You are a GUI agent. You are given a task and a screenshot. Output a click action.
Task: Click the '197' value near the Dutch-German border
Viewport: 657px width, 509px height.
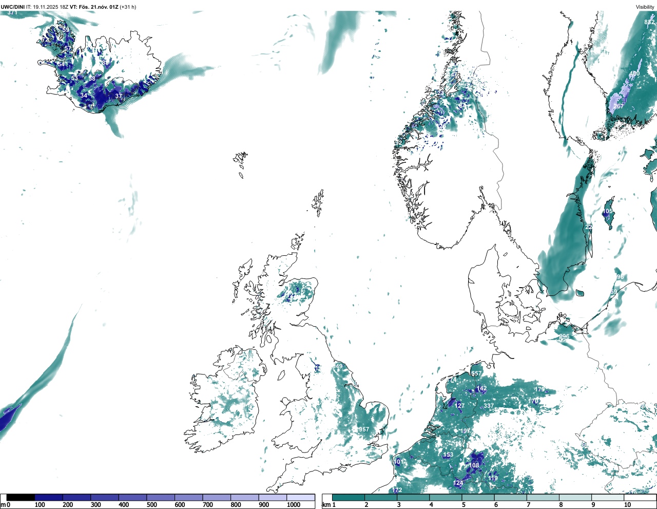[x=465, y=430]
